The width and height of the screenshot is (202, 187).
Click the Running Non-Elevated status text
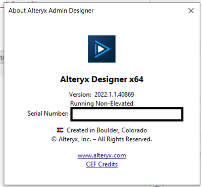coord(102,104)
